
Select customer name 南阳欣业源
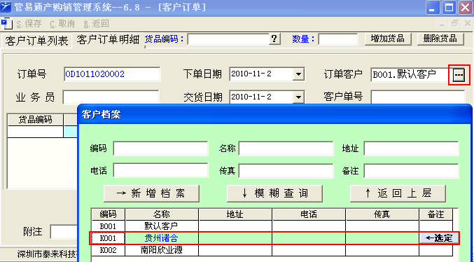coord(162,250)
